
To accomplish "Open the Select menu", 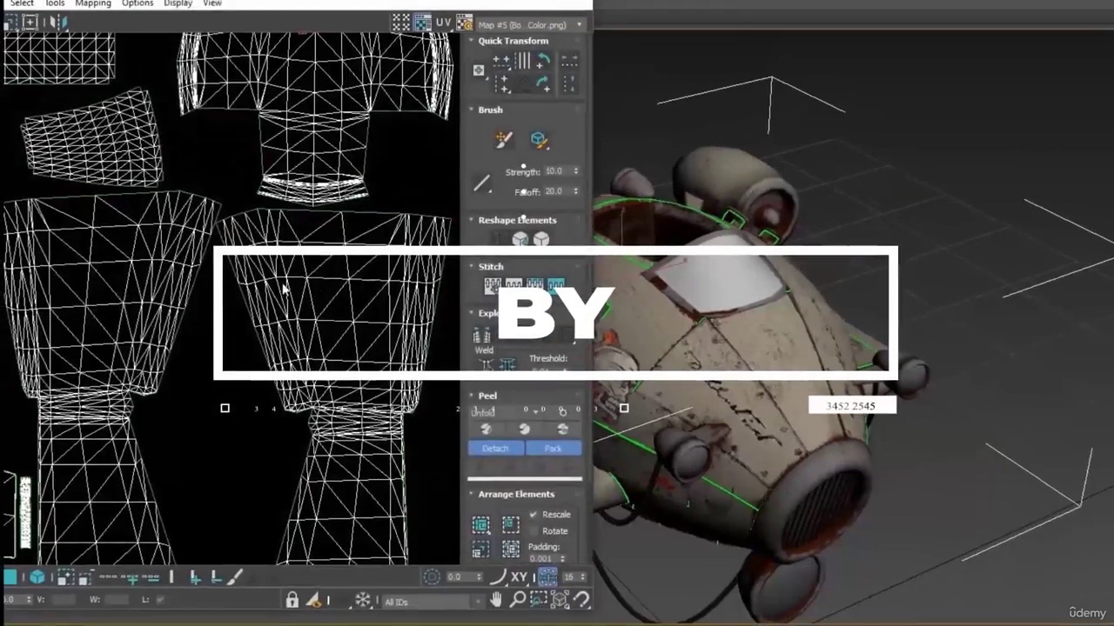I will (22, 3).
